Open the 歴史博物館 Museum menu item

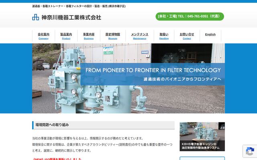click(x=113, y=36)
